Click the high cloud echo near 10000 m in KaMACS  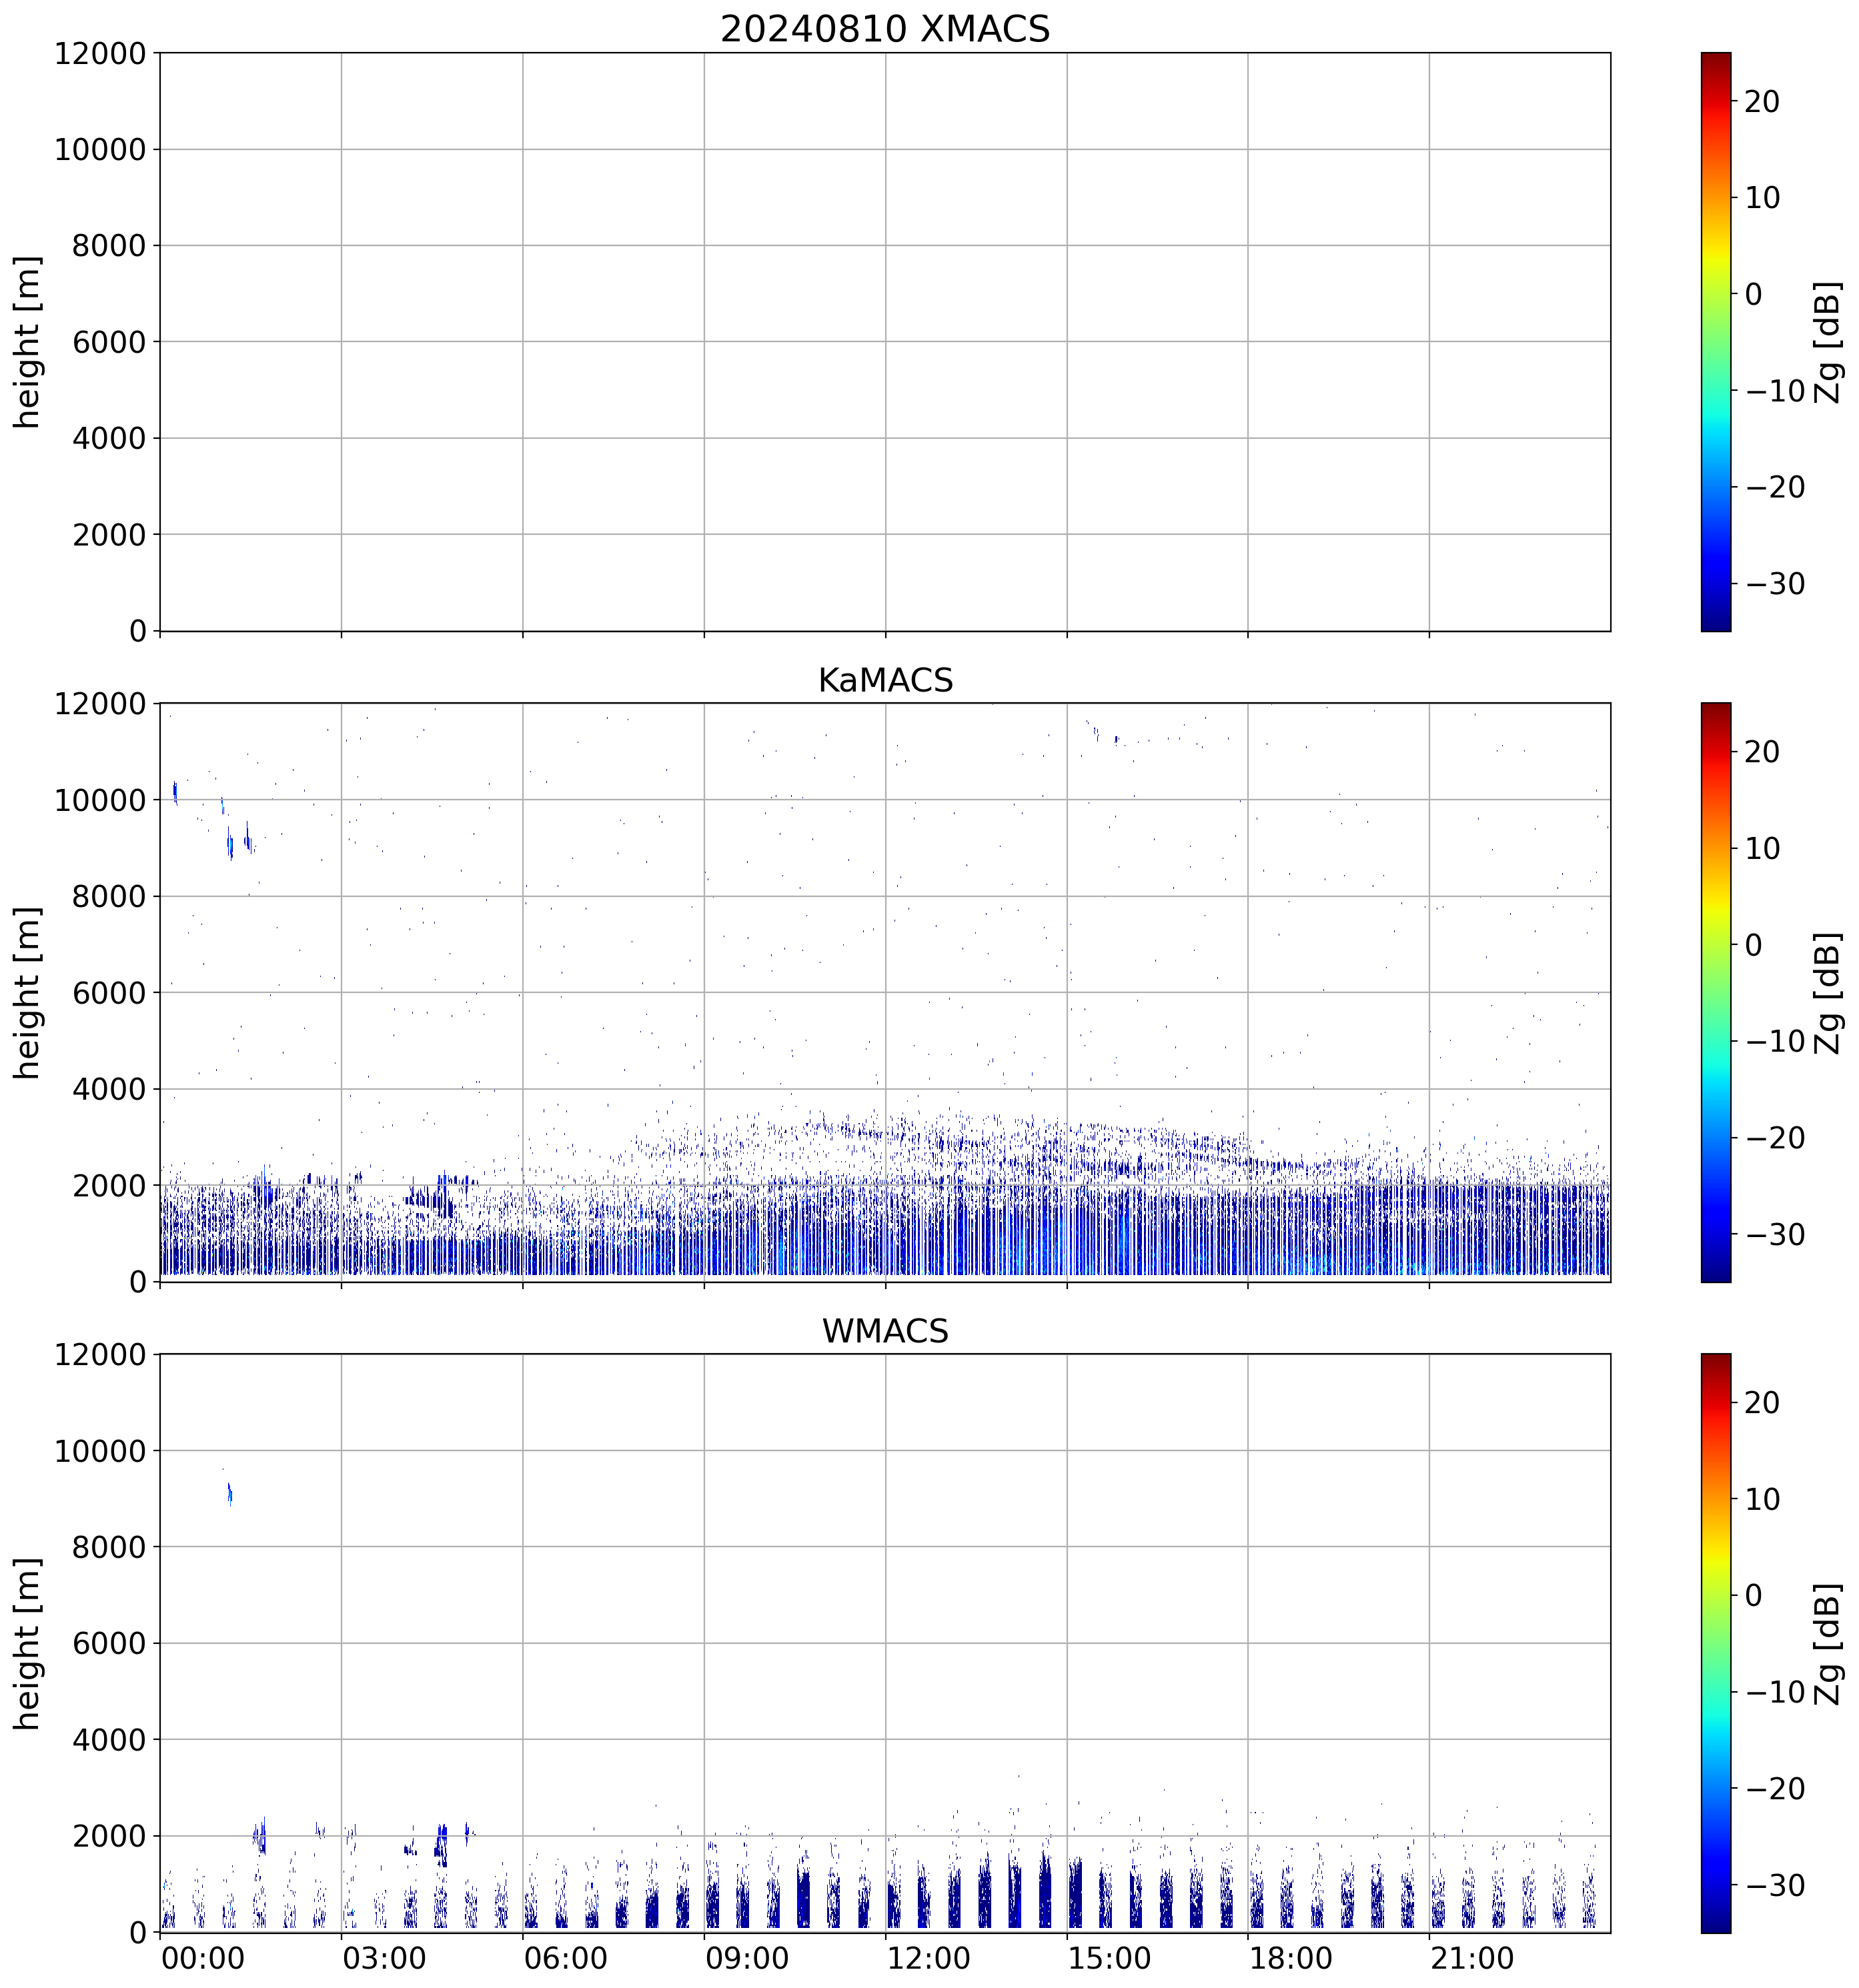click(x=175, y=792)
